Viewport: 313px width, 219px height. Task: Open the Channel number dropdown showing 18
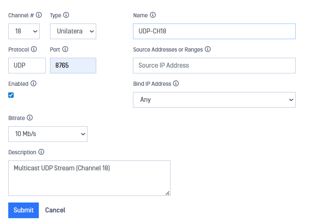tap(24, 31)
